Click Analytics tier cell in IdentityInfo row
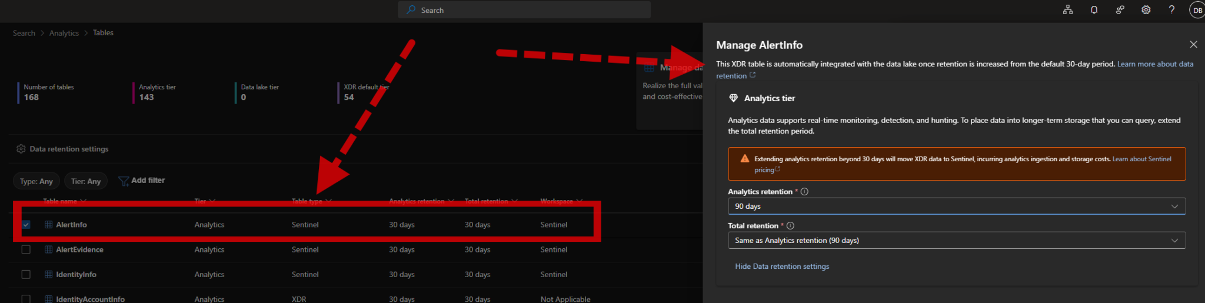 click(209, 274)
